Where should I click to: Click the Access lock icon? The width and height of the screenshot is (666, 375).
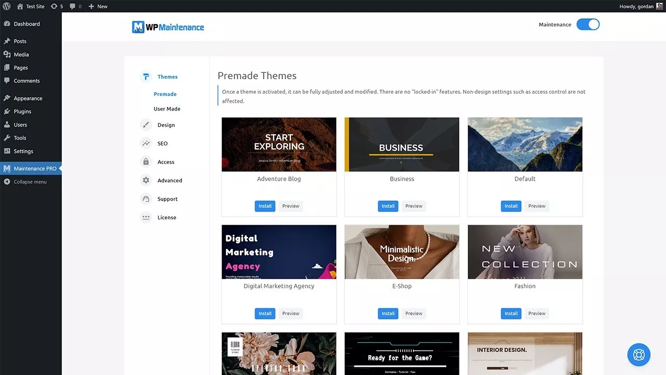(146, 162)
